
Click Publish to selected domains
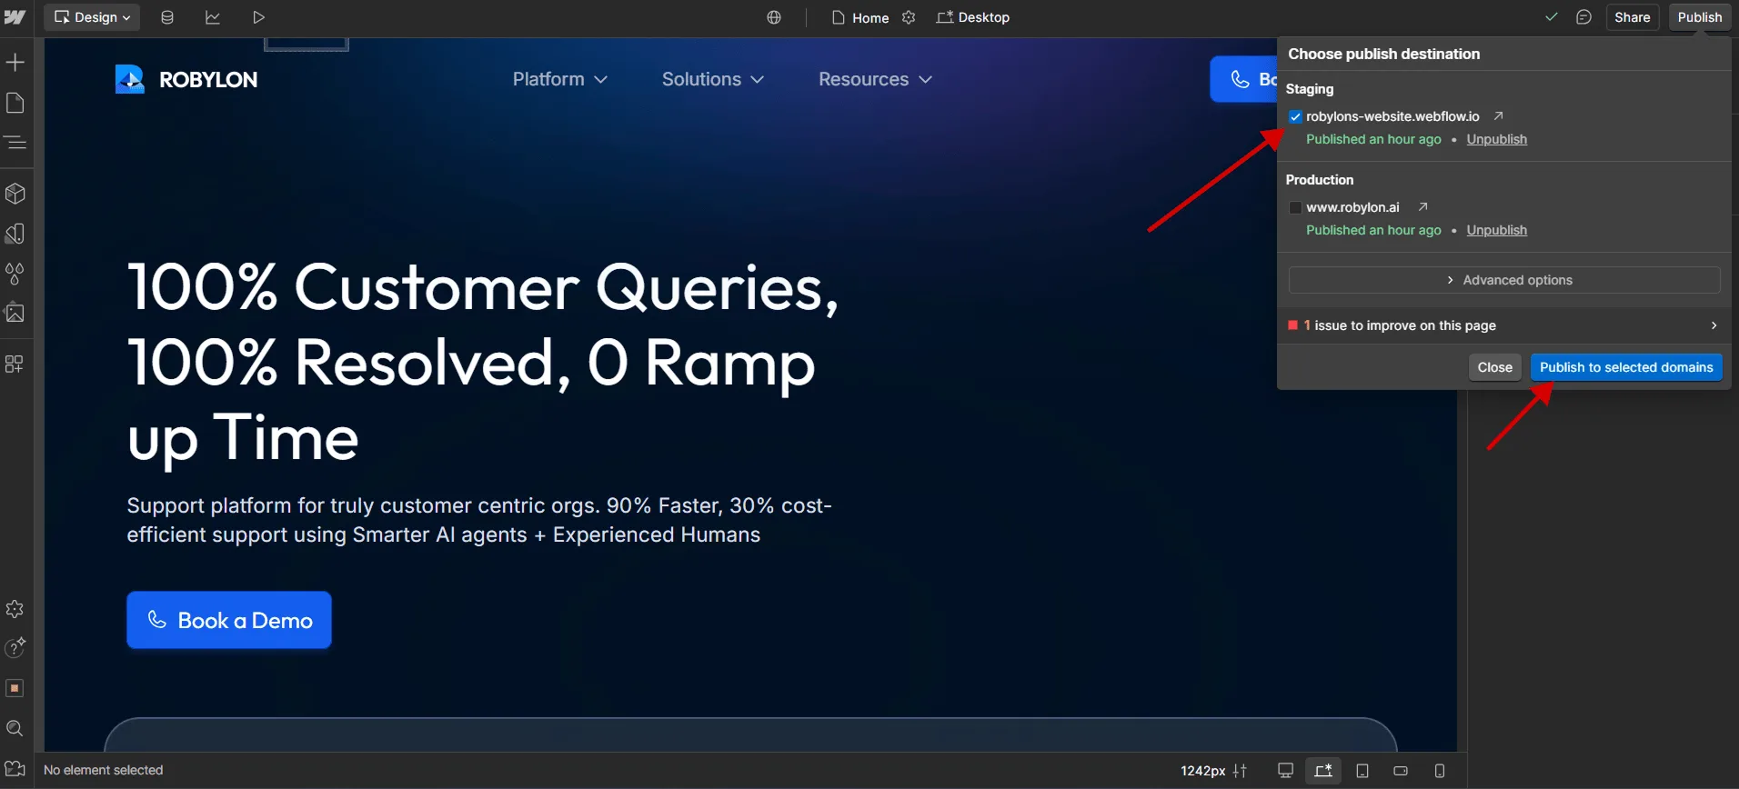point(1626,367)
